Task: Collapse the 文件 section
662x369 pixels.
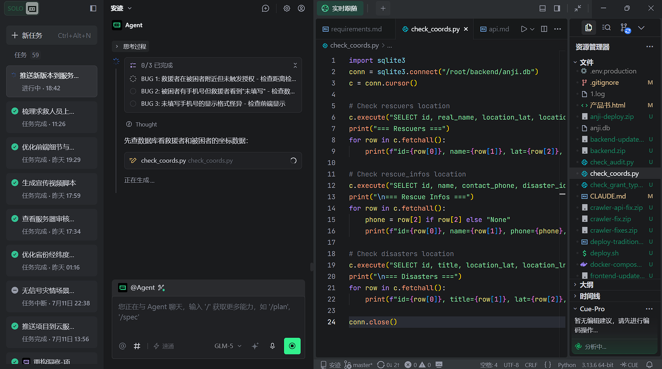Action: 586,62
